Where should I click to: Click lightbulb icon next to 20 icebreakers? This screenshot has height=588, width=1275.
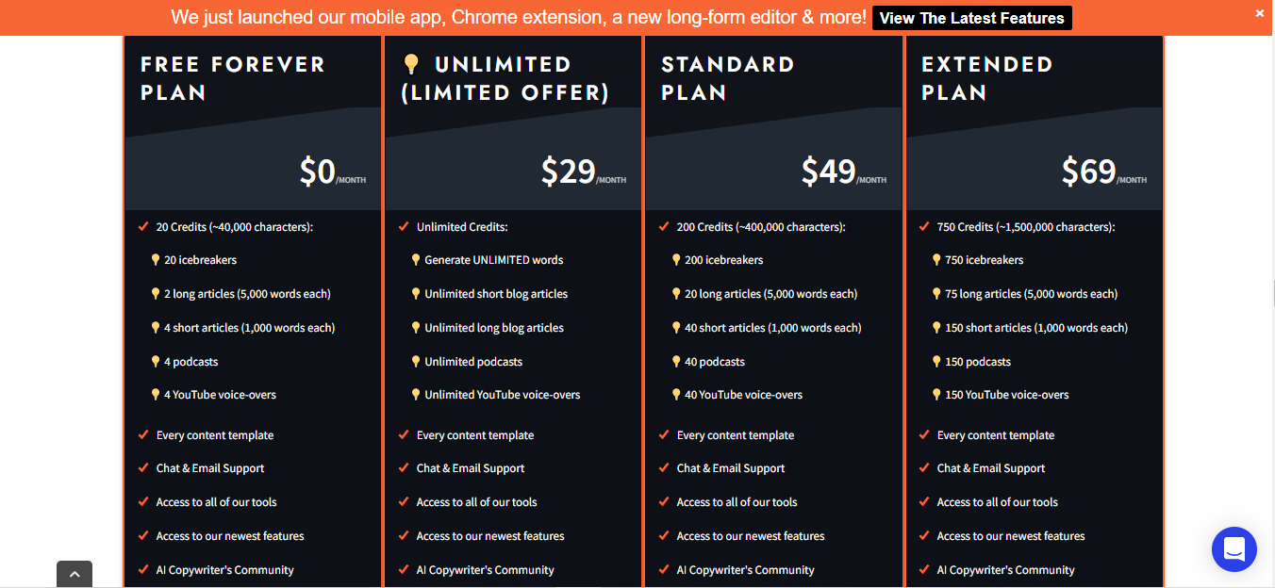pos(156,260)
